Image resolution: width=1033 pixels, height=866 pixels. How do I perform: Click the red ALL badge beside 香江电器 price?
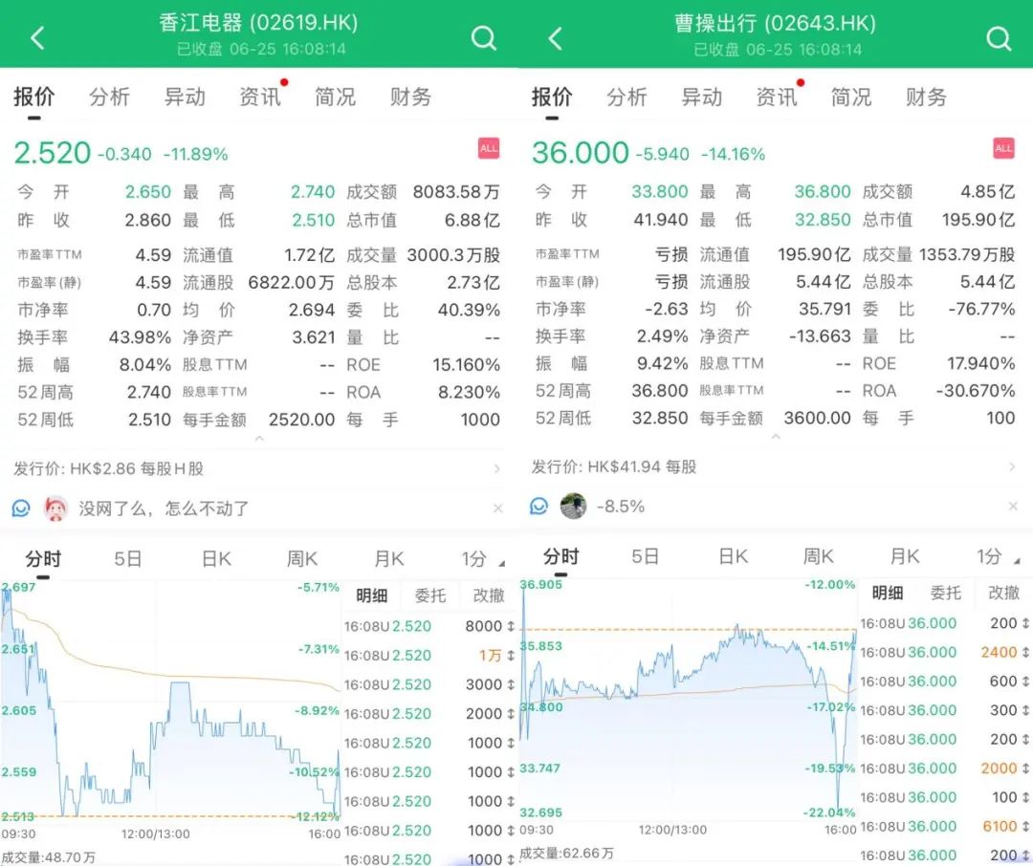coord(488,149)
